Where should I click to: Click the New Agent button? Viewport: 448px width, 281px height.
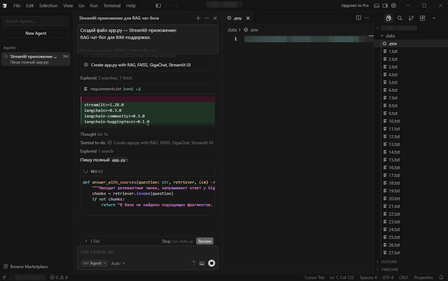(35, 33)
